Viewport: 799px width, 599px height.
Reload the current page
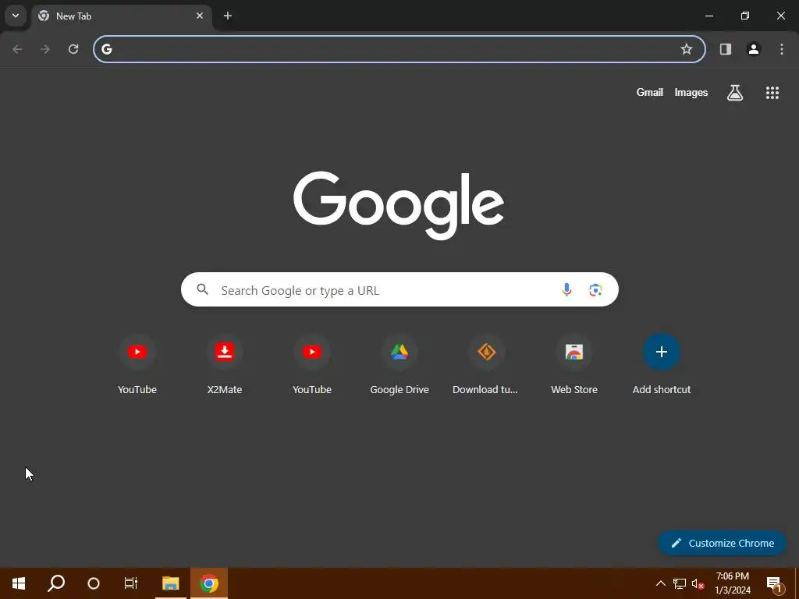point(73,49)
